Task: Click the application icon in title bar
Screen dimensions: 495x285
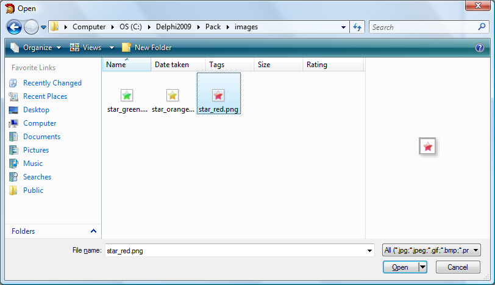Action: (10, 9)
